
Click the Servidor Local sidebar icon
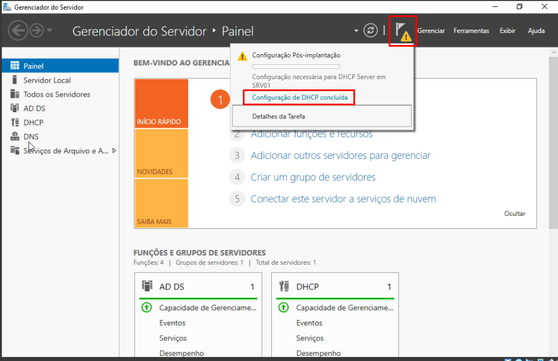coord(15,80)
